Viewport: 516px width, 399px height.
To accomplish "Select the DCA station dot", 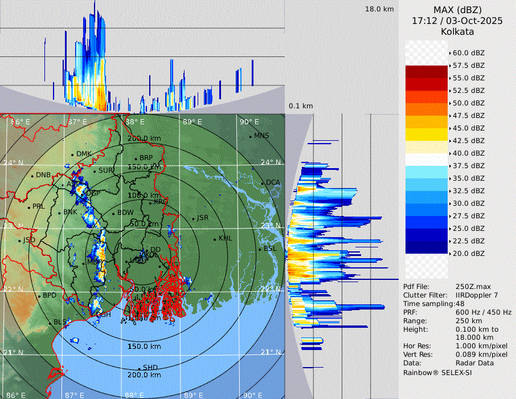I will click(263, 183).
